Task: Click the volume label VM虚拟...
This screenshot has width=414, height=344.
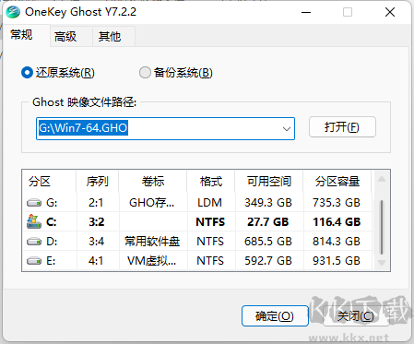Action: point(152,261)
